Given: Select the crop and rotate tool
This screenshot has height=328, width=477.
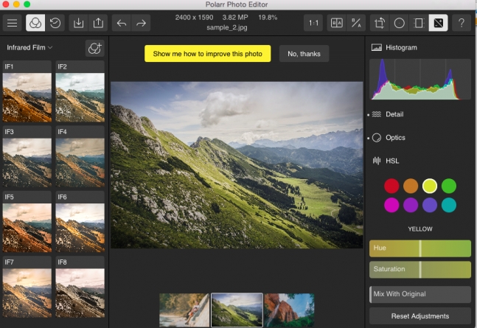Looking at the screenshot, I should pyautogui.click(x=380, y=23).
